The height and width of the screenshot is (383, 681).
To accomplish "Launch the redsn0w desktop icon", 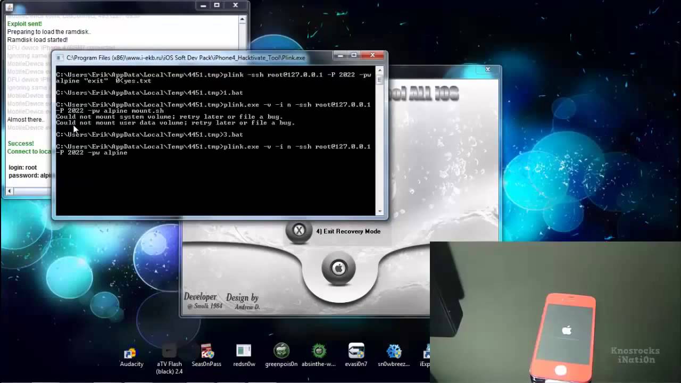I will point(244,356).
